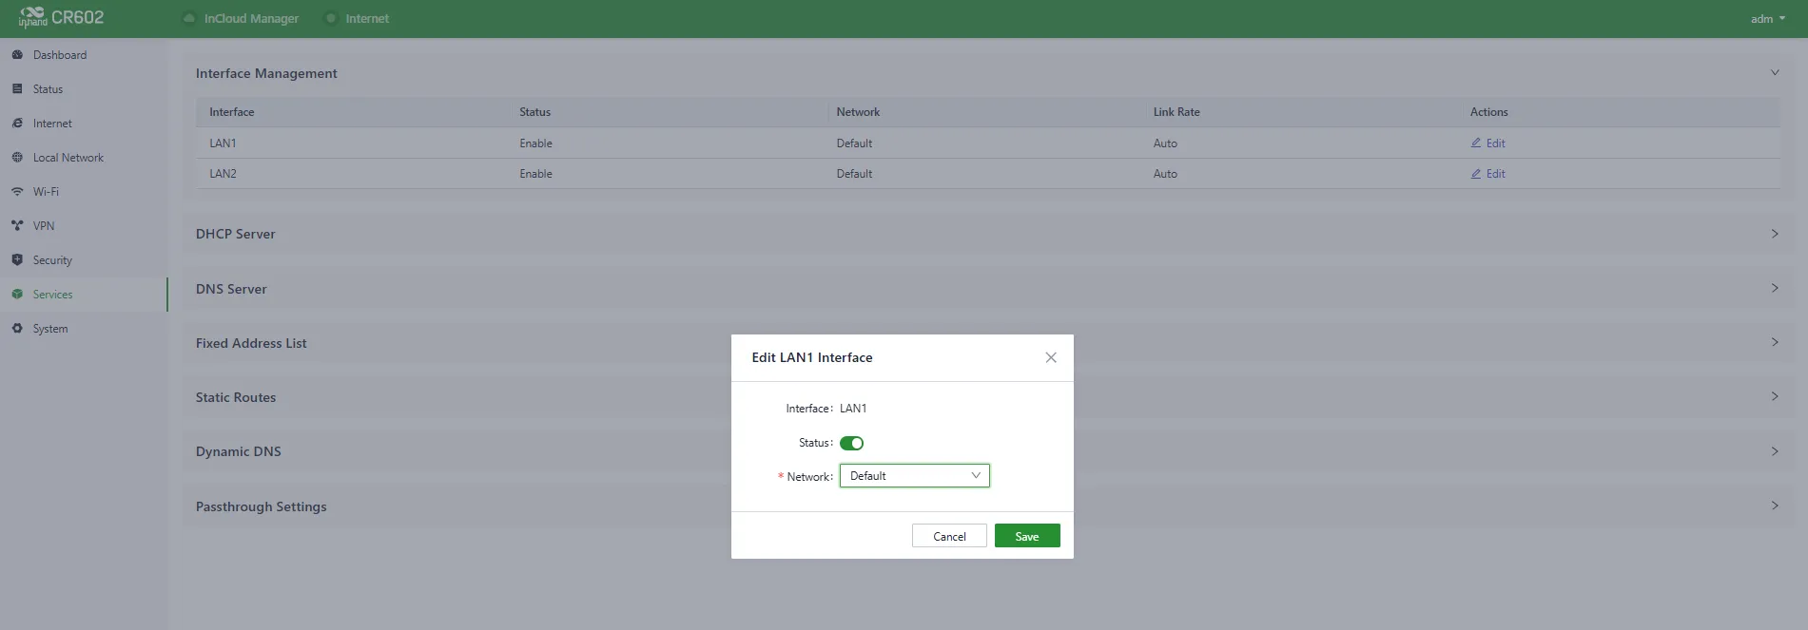
Task: Cancel the Edit LAN1 Interface dialog
Action: tap(949, 536)
